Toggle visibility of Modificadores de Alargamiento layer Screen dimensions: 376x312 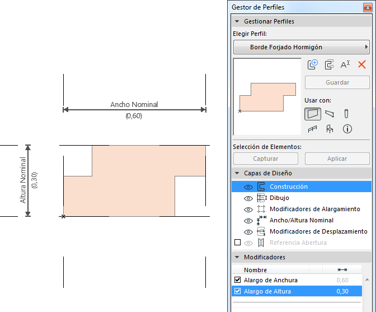point(248,209)
